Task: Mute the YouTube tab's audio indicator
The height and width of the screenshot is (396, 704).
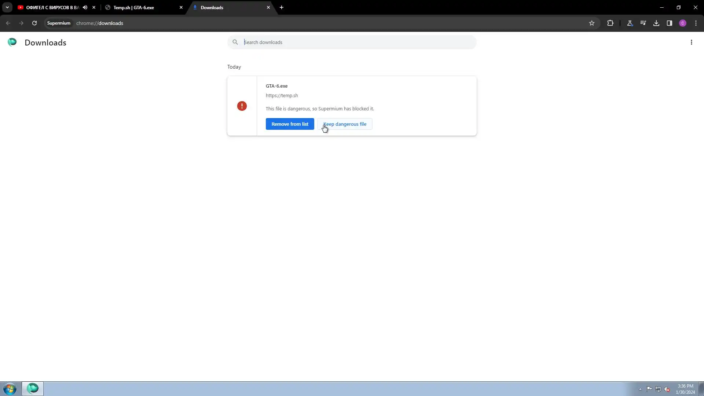Action: click(x=85, y=7)
